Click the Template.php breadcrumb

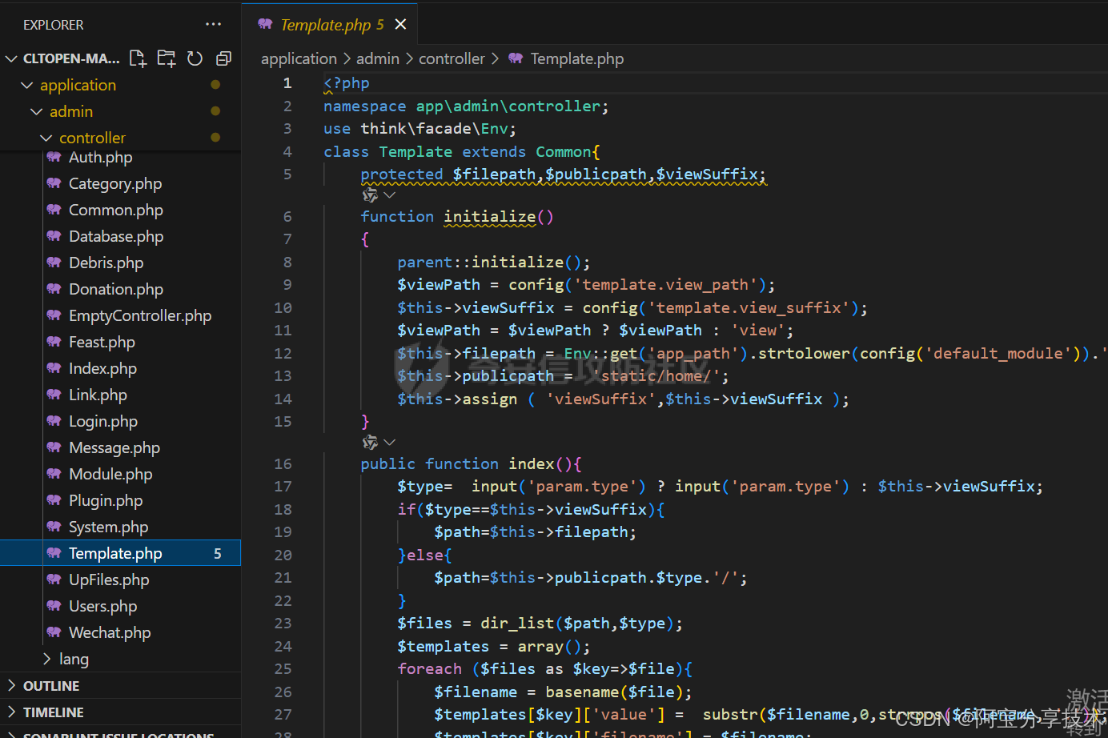pos(576,58)
